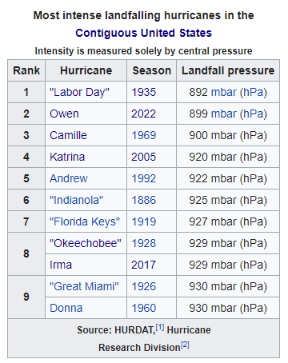The height and width of the screenshot is (363, 288).
Task: Open citation reference [1] after HURDAT
Action: click(x=160, y=327)
